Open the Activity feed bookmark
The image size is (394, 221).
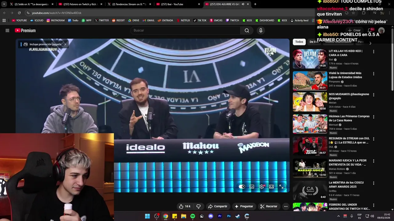point(299,21)
